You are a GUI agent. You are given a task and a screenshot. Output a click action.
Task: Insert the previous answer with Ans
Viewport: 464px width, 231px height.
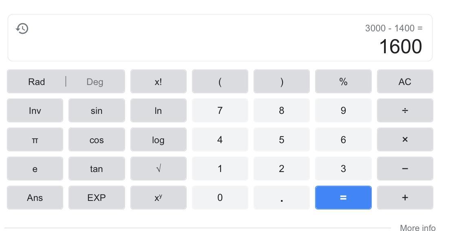coord(35,198)
